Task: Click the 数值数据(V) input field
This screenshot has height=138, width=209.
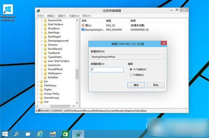Action: [x=107, y=70]
